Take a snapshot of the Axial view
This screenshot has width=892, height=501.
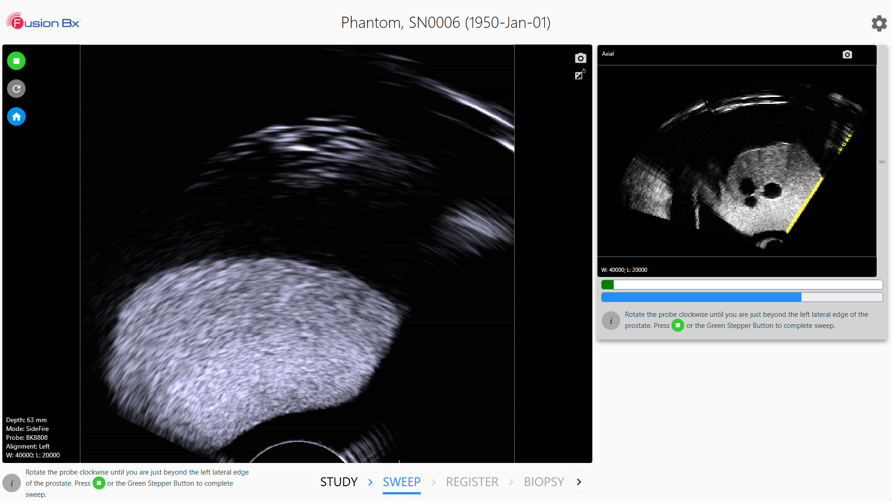tap(847, 54)
